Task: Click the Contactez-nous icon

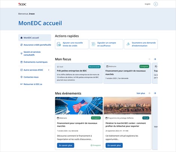Action: (21, 77)
